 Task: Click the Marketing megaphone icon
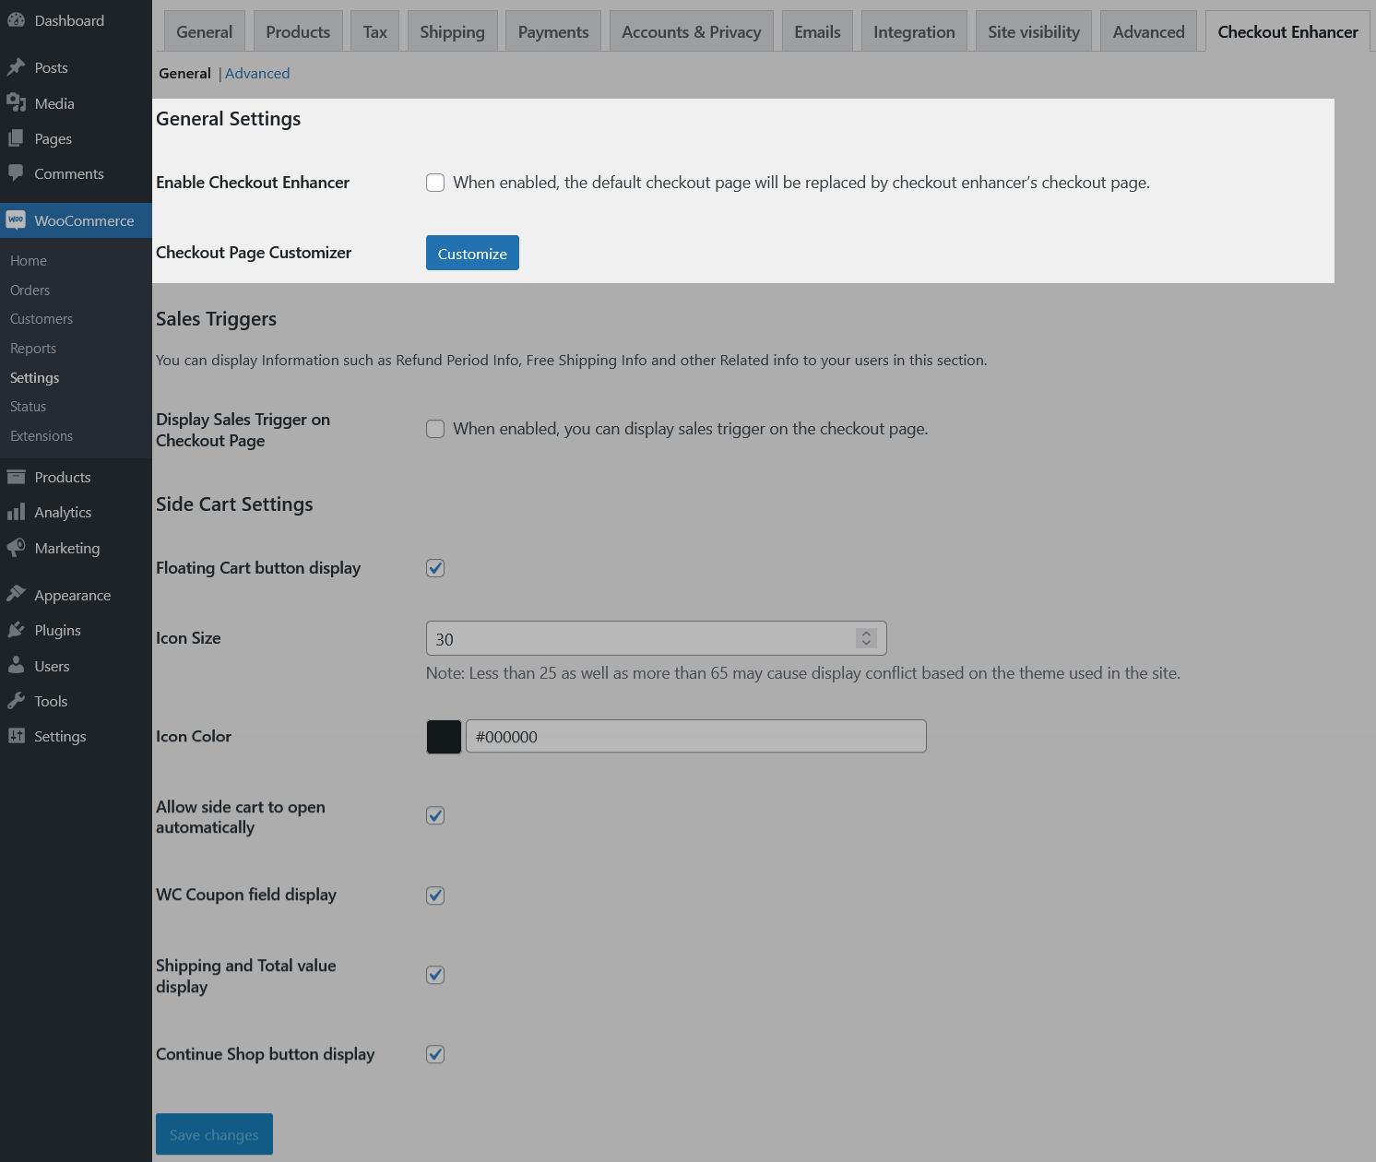click(x=16, y=547)
